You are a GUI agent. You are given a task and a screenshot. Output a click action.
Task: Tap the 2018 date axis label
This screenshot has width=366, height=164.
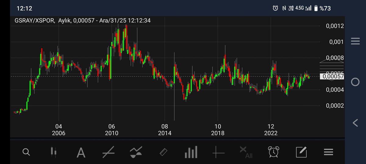pos(217,133)
